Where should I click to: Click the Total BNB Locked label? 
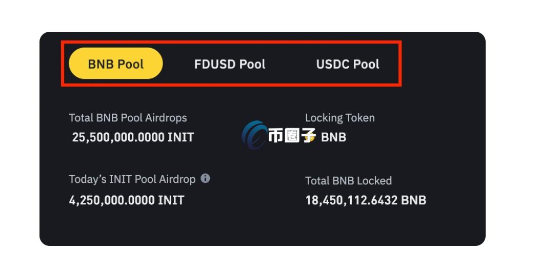pyautogui.click(x=348, y=181)
